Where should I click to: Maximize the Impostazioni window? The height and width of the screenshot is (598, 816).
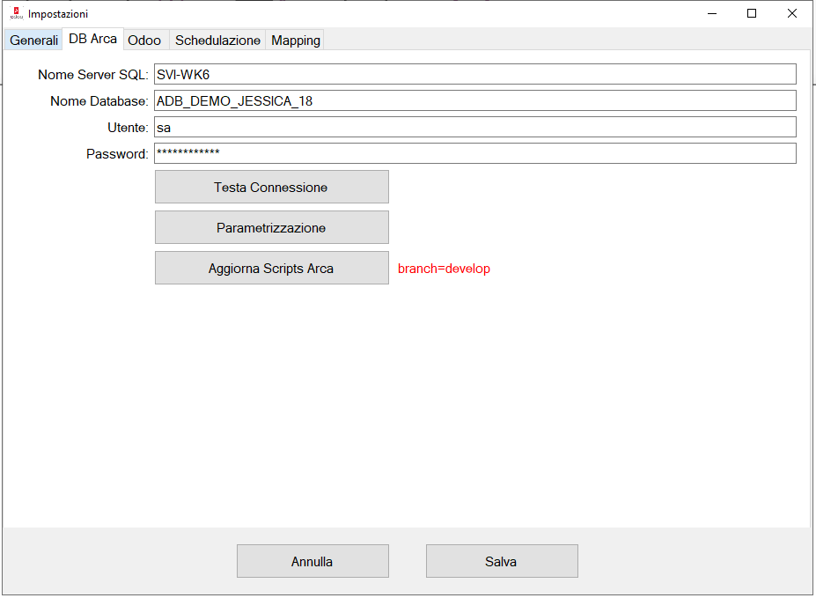click(x=752, y=14)
